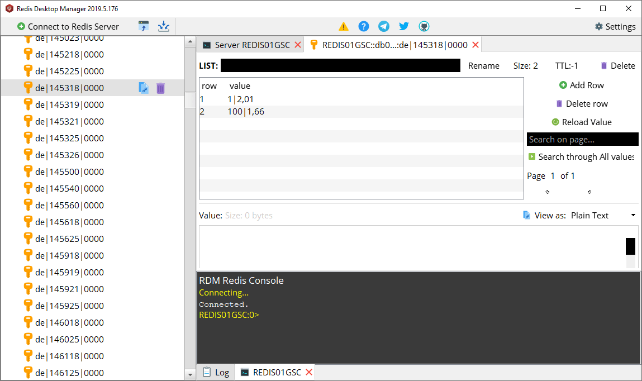Open the Twitter bird icon
The image size is (642, 381).
pyautogui.click(x=404, y=27)
